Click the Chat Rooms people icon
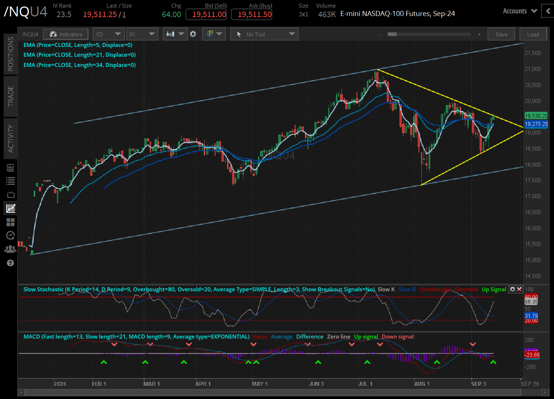554x399 pixels. tap(10, 249)
